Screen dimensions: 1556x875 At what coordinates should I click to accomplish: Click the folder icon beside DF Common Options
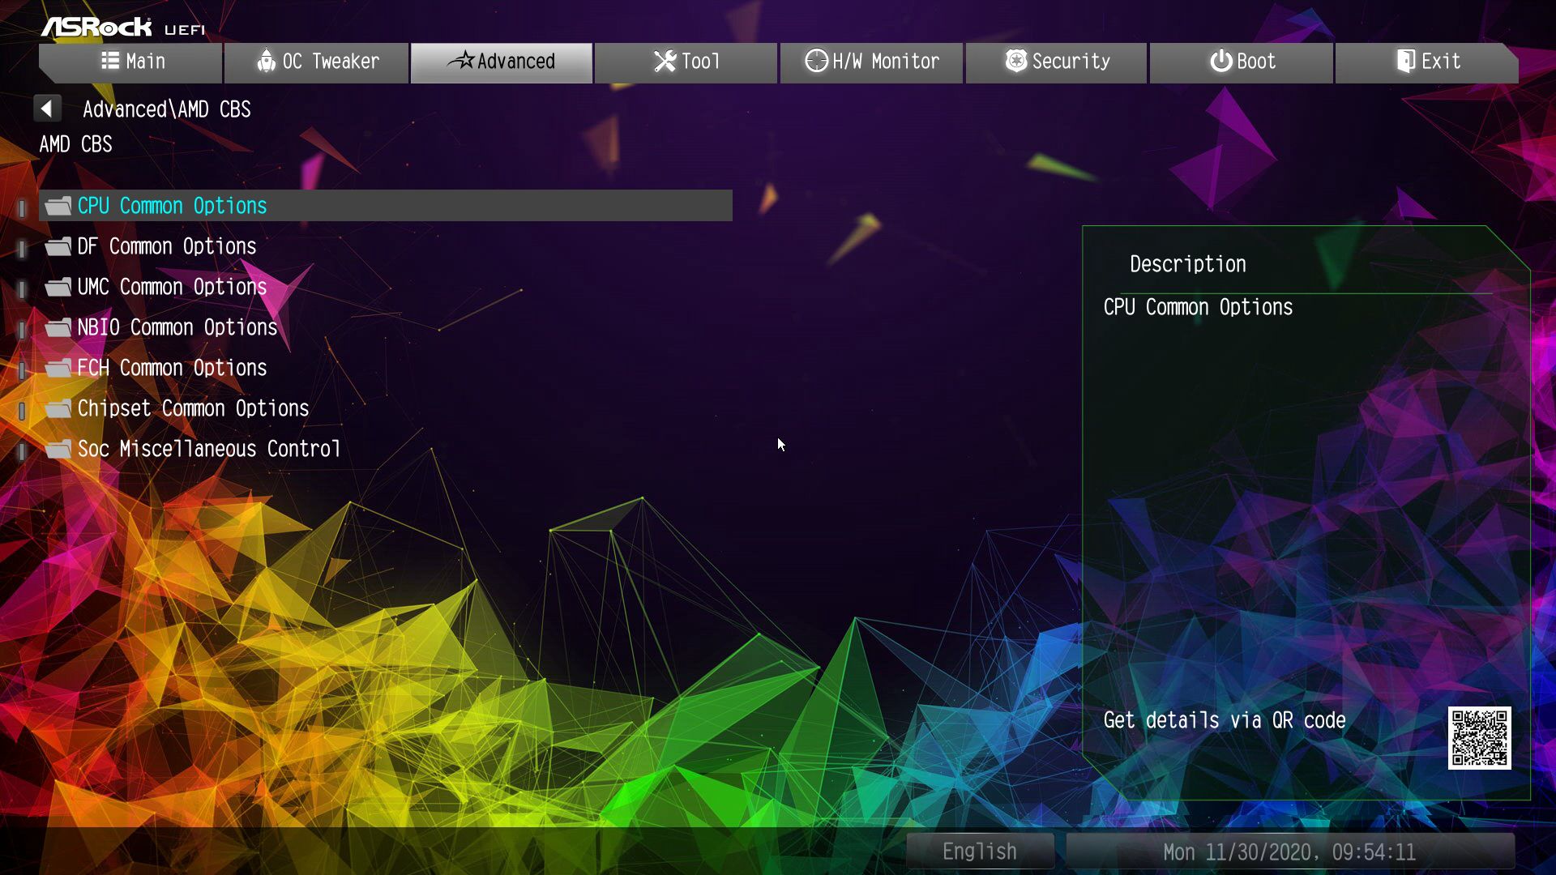[58, 246]
